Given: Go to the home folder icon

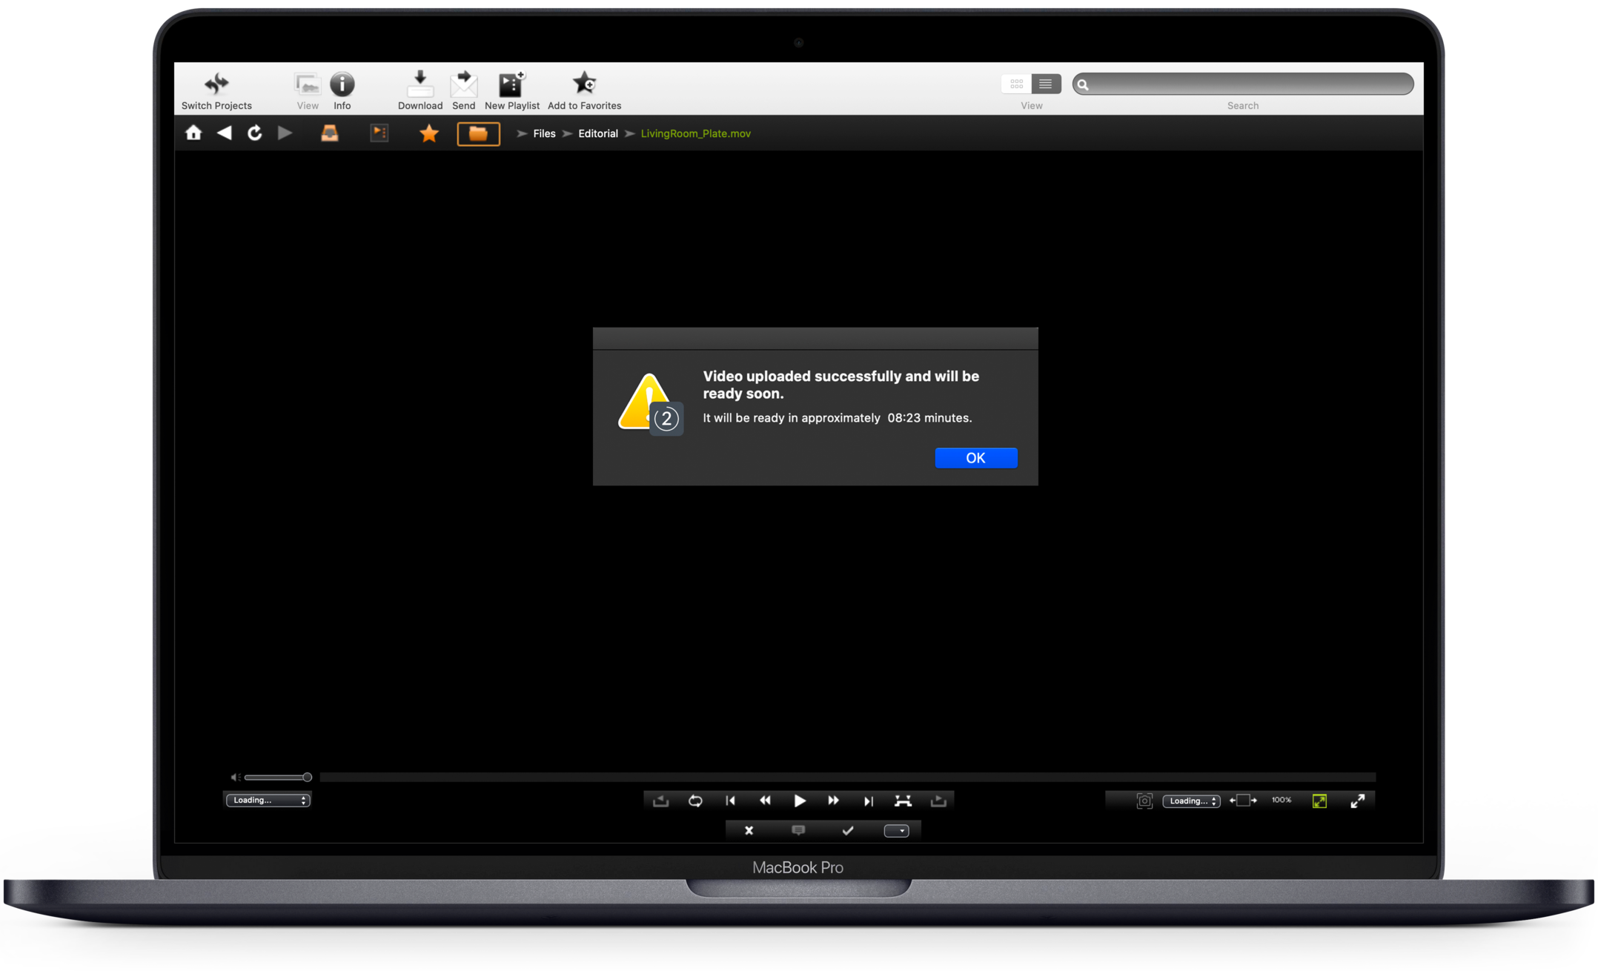Looking at the screenshot, I should pos(193,133).
